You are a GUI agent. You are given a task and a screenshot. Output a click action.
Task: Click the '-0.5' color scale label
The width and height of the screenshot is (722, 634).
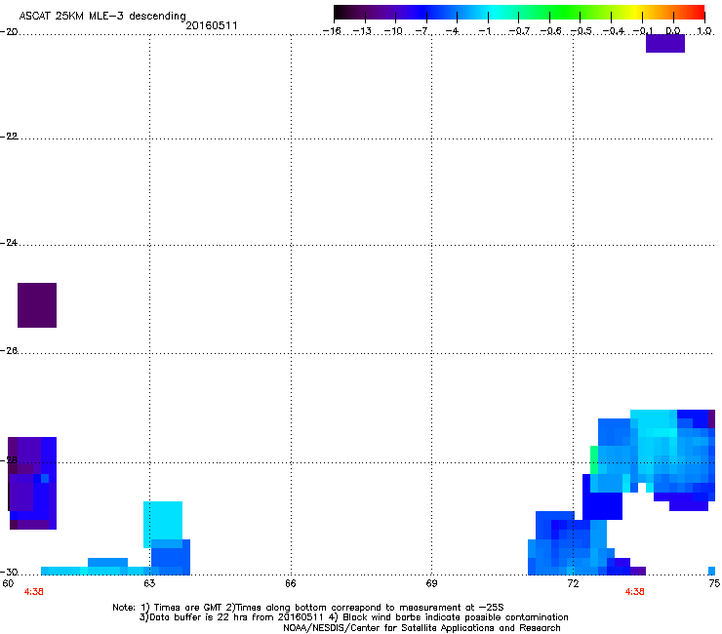(582, 31)
